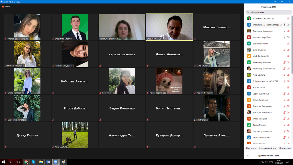
Task: Click Пригласить button
Action: (251, 148)
